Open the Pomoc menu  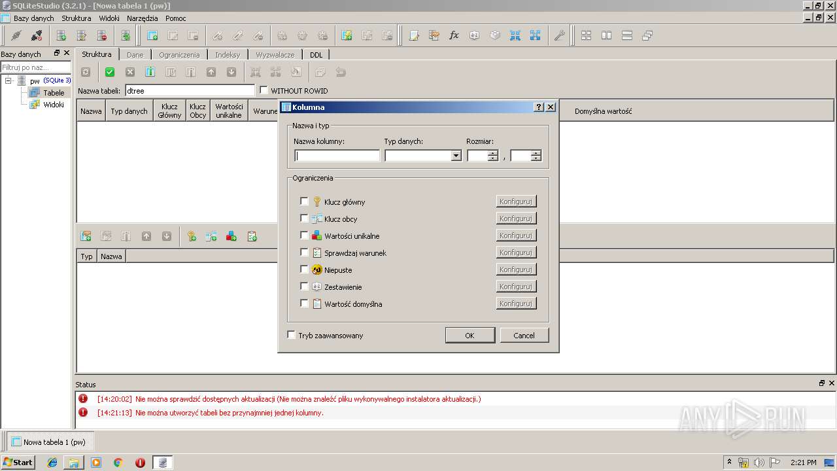176,18
